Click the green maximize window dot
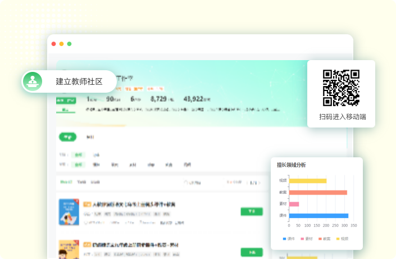396x259 pixels. [x=69, y=44]
